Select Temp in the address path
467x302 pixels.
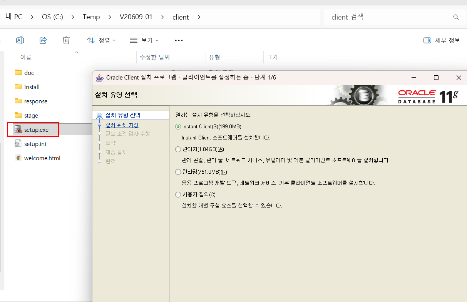coord(91,17)
